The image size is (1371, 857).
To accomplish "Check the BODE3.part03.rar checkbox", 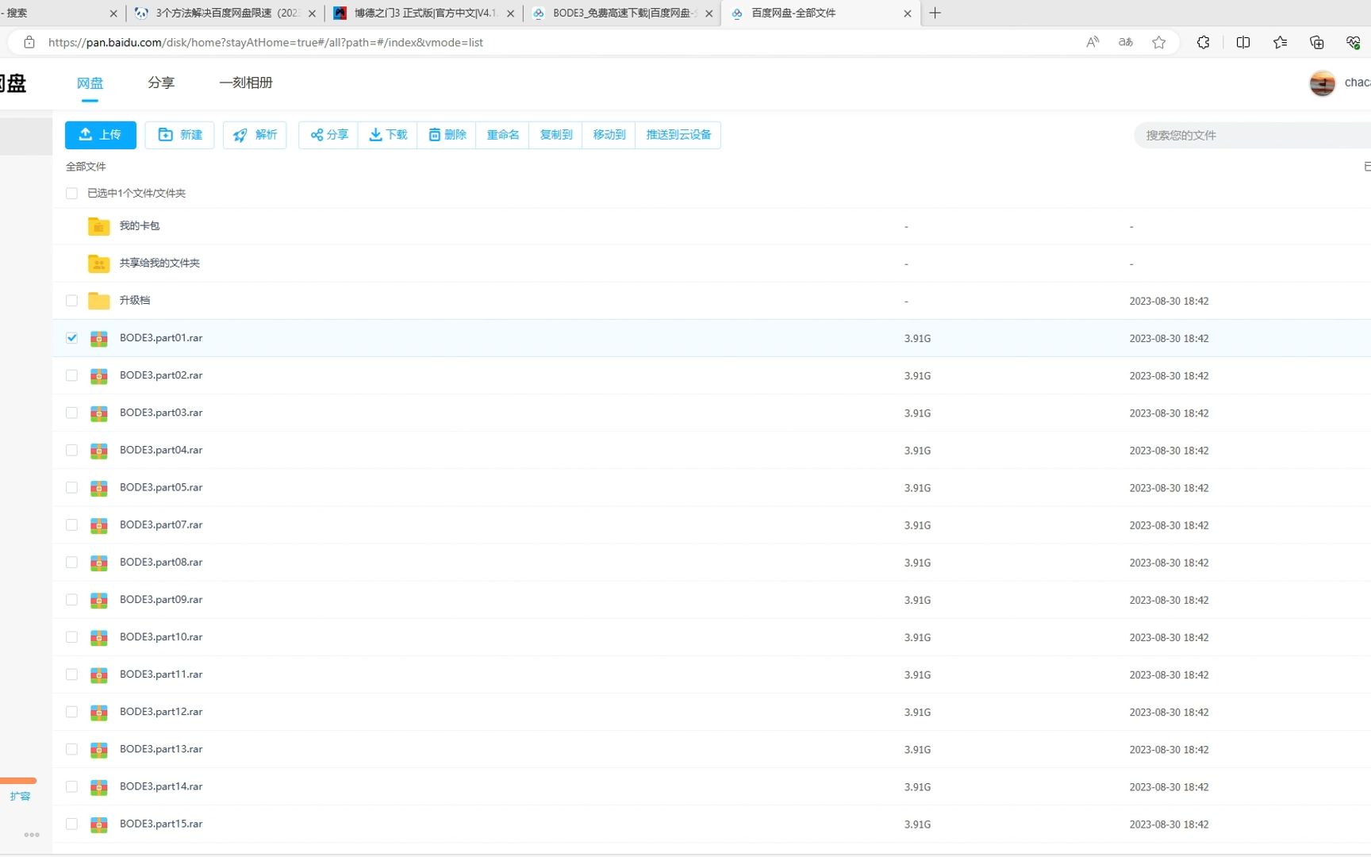I will click(71, 413).
